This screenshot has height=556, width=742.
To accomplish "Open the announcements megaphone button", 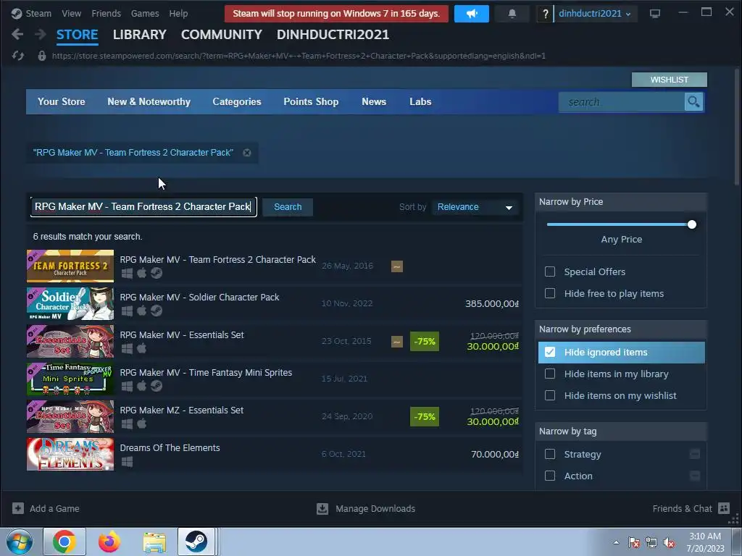I will (471, 14).
